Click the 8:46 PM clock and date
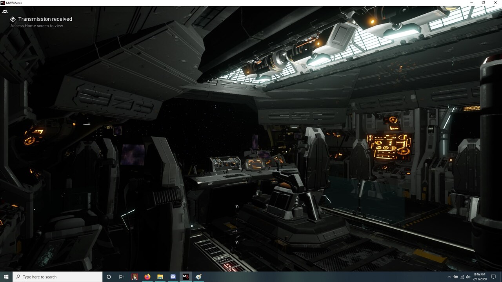Viewport: 502px width, 282px height. (480, 277)
